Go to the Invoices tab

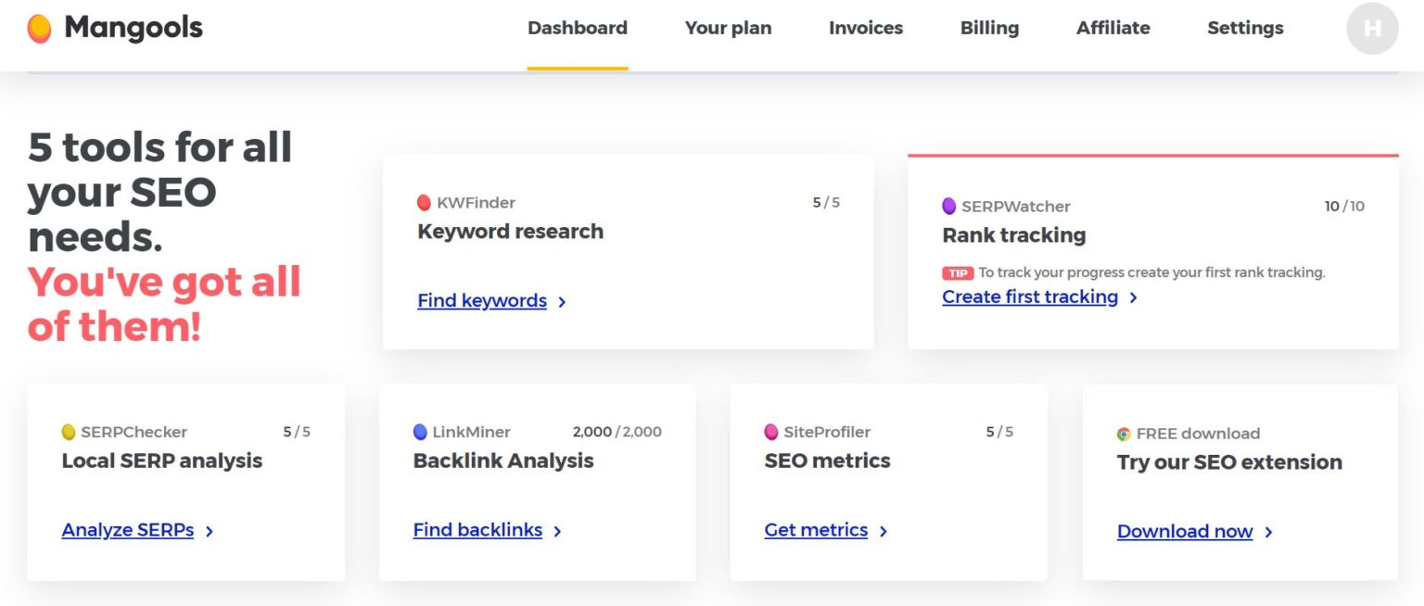(x=866, y=29)
